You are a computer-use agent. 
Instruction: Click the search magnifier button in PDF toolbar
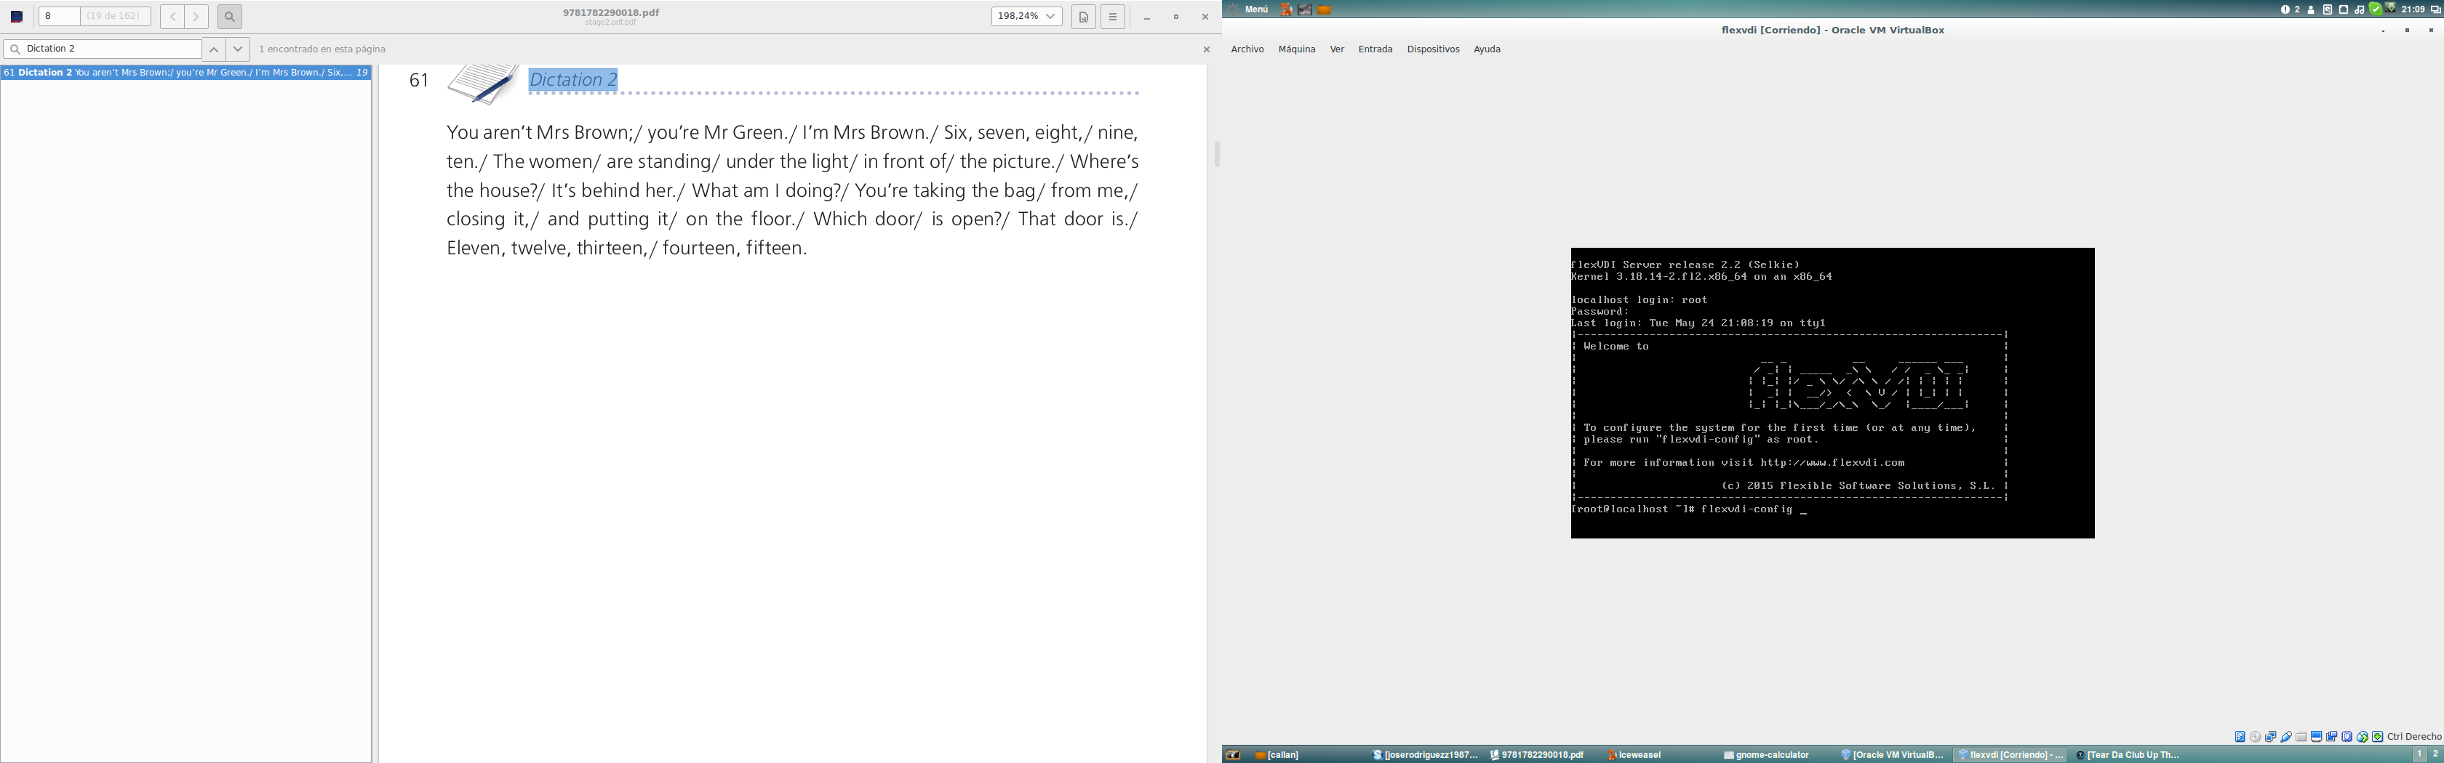(228, 17)
